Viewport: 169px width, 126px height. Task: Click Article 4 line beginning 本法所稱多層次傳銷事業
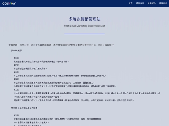[54, 83]
